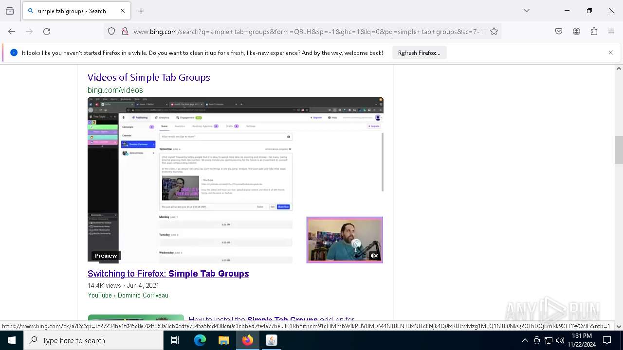Bookmark this page with the star
Viewport: 623px width, 350px height.
pos(494,32)
